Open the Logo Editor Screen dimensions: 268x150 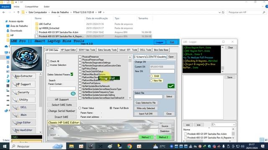point(24,122)
